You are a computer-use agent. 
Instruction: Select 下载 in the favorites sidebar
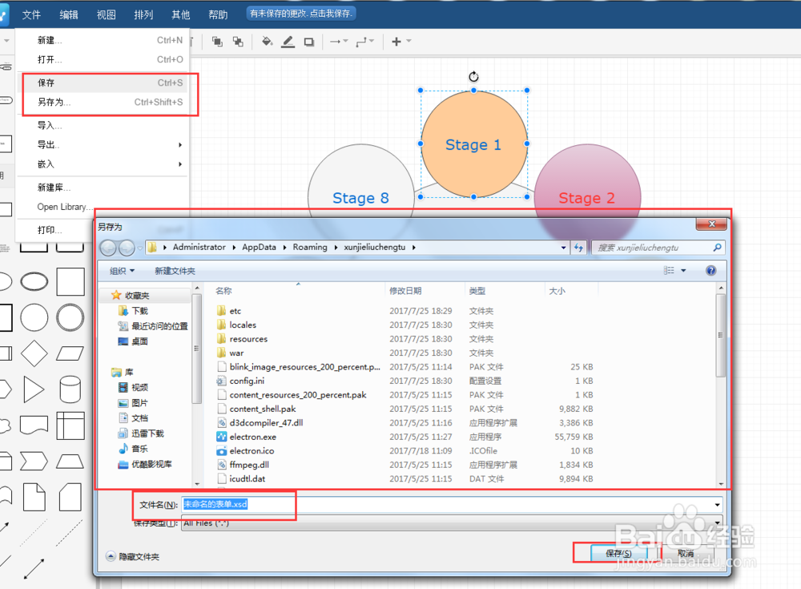pyautogui.click(x=133, y=311)
